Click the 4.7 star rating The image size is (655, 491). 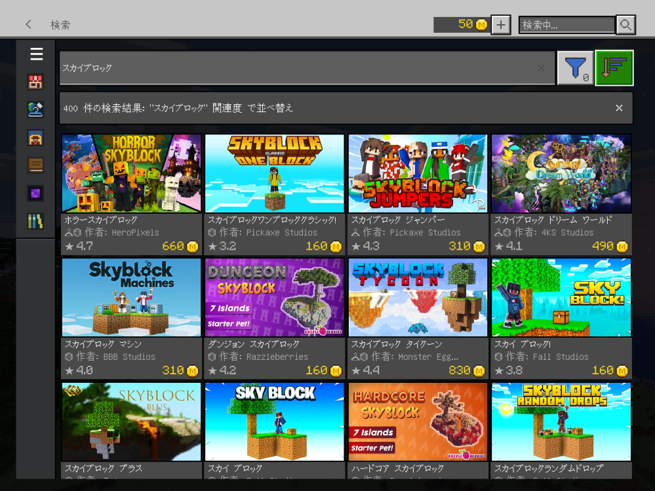pos(79,246)
